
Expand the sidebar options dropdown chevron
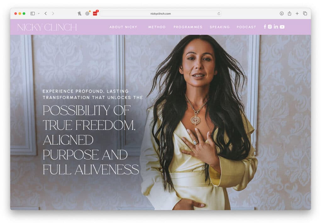[39, 14]
